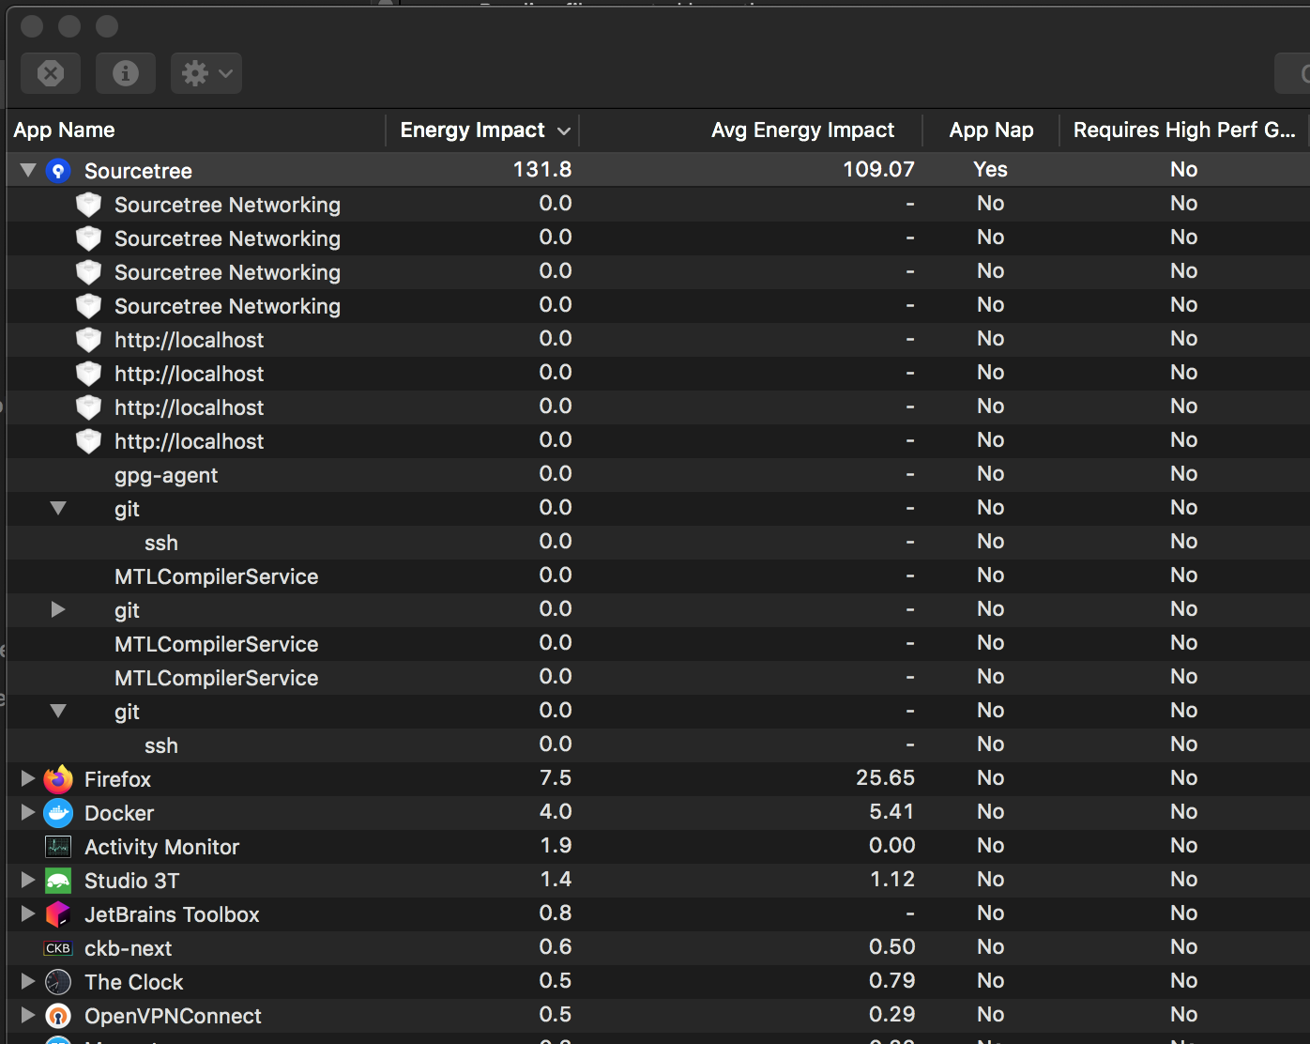Select the Studio 3T row name
Viewport: 1310px width, 1044px height.
pyautogui.click(x=131, y=881)
